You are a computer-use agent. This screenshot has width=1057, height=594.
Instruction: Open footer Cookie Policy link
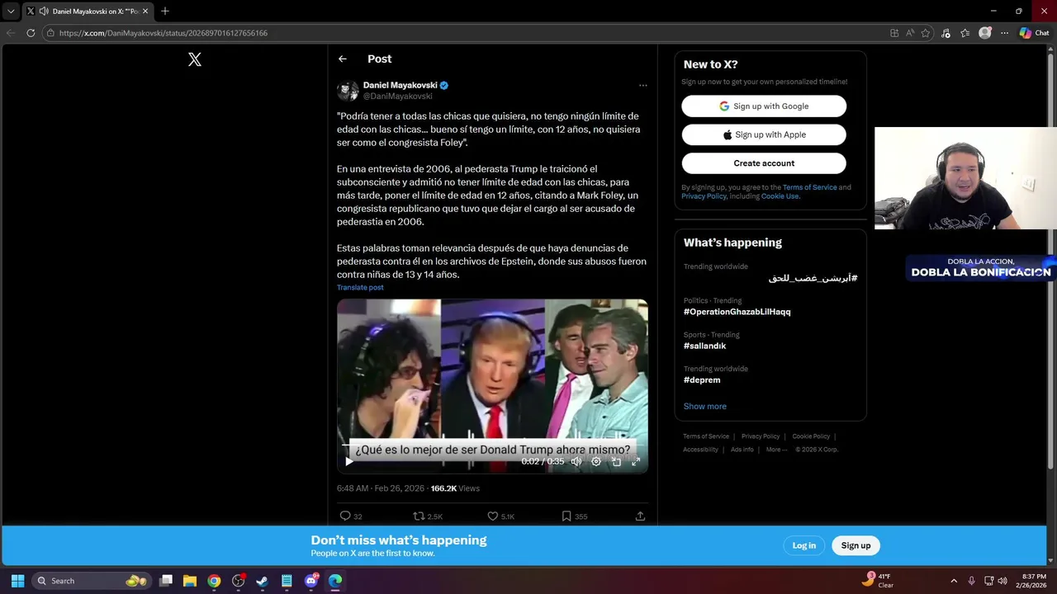tap(811, 436)
